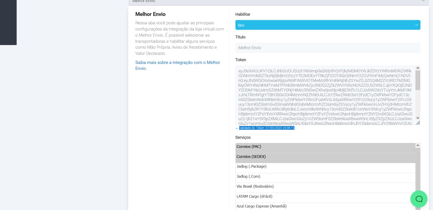Choose Jadlog (.Com) from Serviços list
433x210 pixels.
tap(325, 177)
